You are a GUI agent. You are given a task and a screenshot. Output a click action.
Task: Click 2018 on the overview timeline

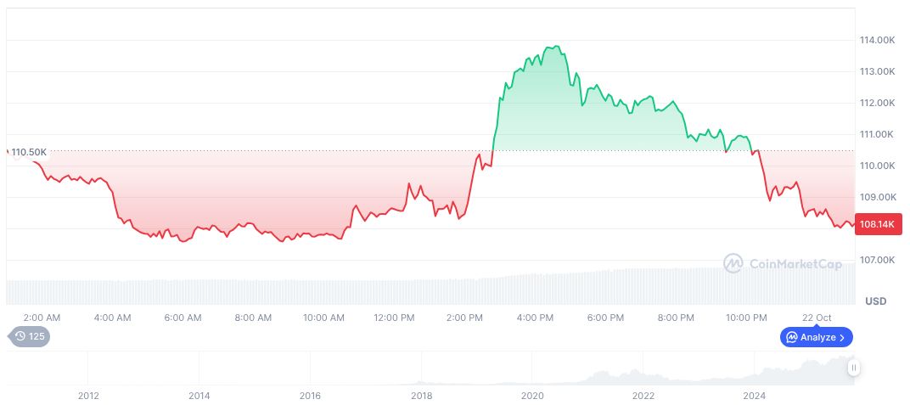tap(422, 396)
